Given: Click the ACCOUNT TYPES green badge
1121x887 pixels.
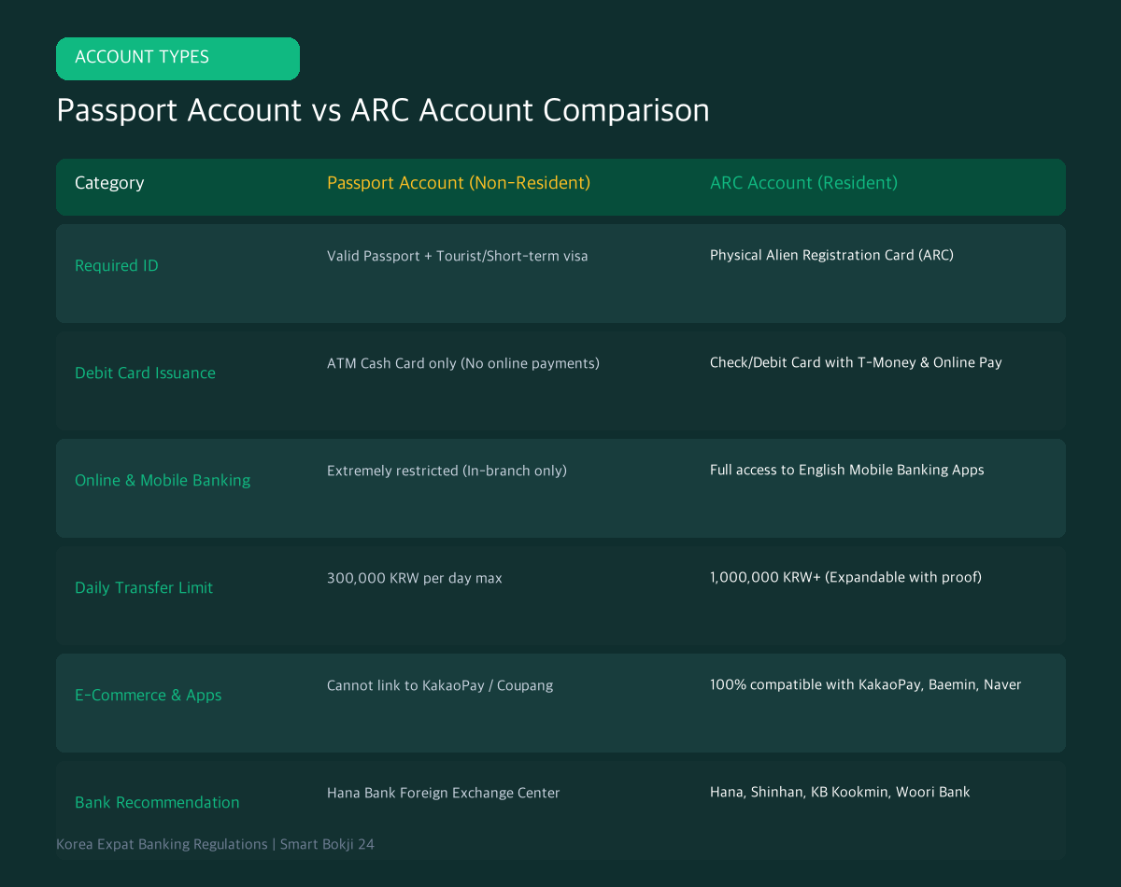Looking at the screenshot, I should click(177, 58).
